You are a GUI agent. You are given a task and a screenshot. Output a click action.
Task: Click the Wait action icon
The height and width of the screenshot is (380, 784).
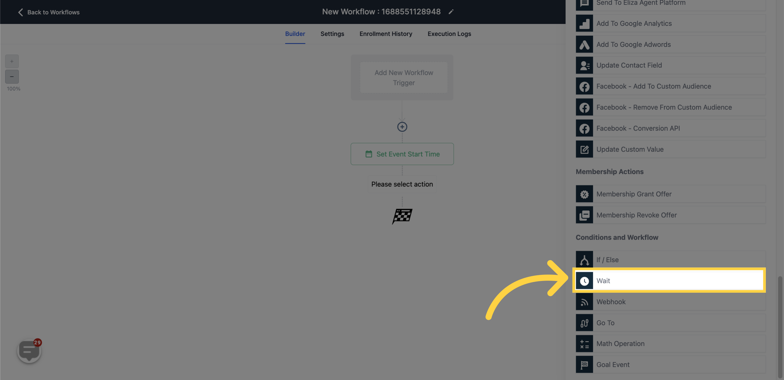point(584,280)
